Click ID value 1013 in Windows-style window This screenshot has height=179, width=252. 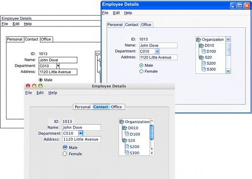tap(143, 39)
